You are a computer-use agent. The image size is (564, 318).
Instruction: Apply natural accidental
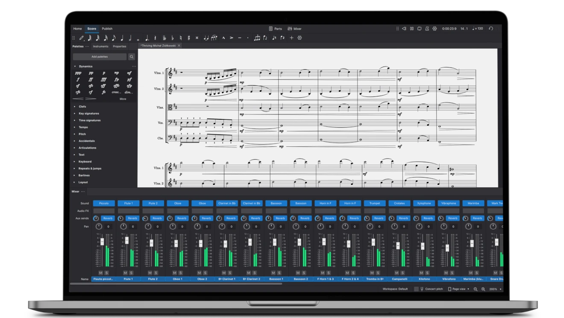[181, 38]
